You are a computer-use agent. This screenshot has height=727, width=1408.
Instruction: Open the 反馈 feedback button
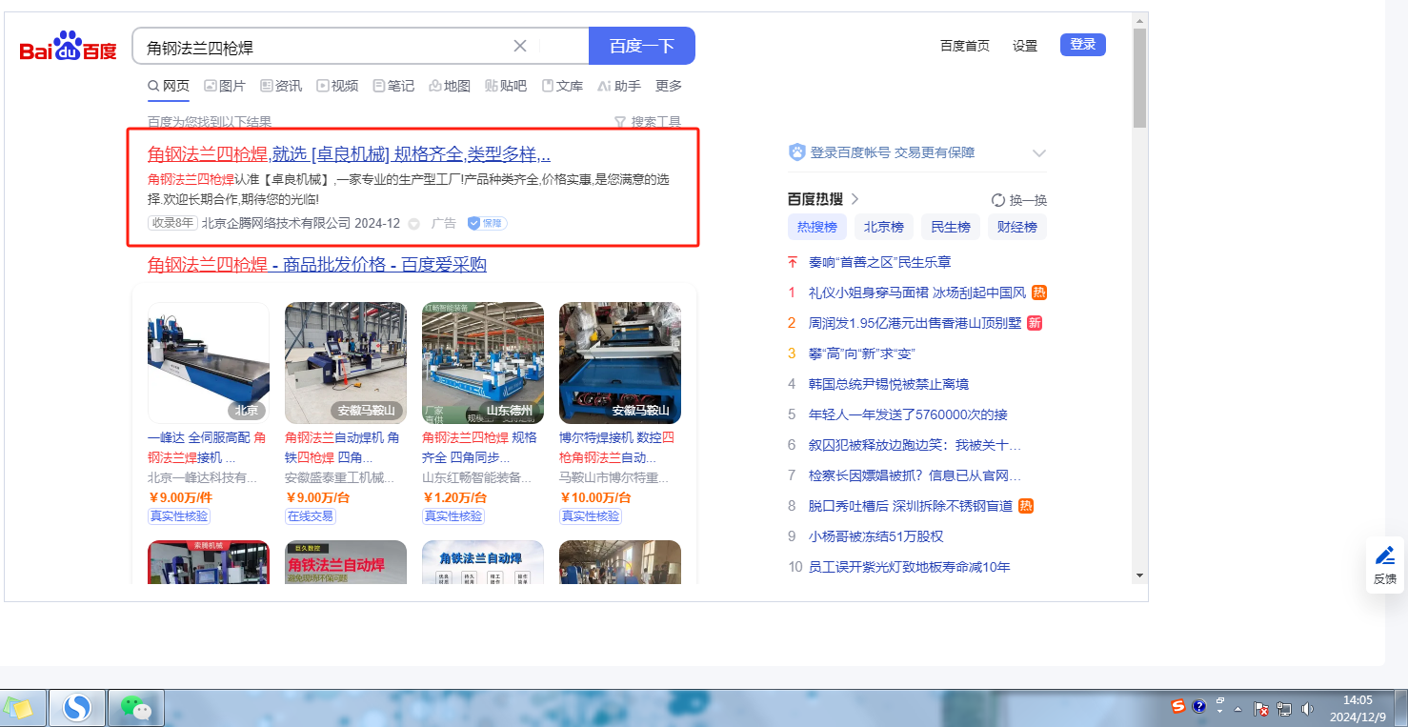(x=1385, y=565)
